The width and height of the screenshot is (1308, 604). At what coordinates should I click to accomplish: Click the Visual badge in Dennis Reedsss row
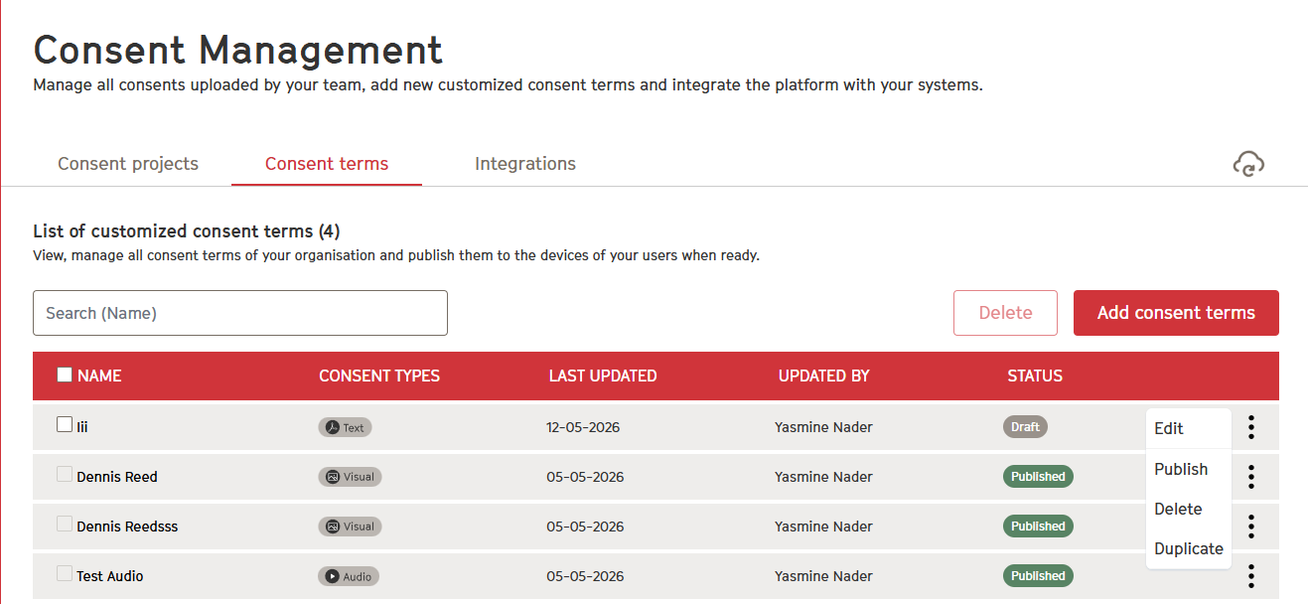[350, 527]
